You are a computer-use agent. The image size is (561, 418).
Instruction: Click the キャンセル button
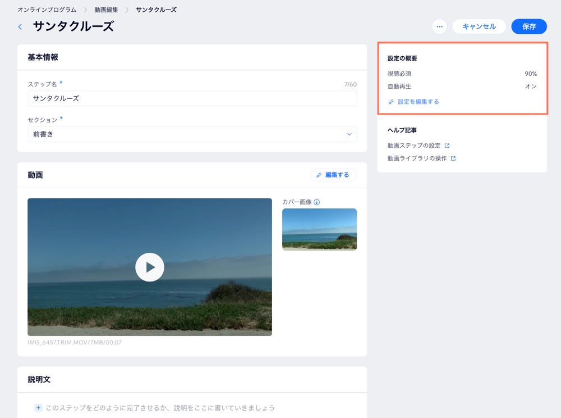point(479,26)
